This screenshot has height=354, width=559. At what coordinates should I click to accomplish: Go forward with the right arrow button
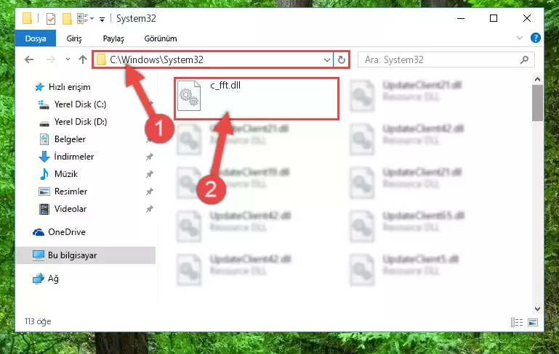pyautogui.click(x=51, y=59)
